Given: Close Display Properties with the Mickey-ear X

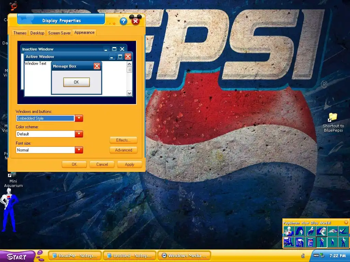Looking at the screenshot, I should point(135,20).
